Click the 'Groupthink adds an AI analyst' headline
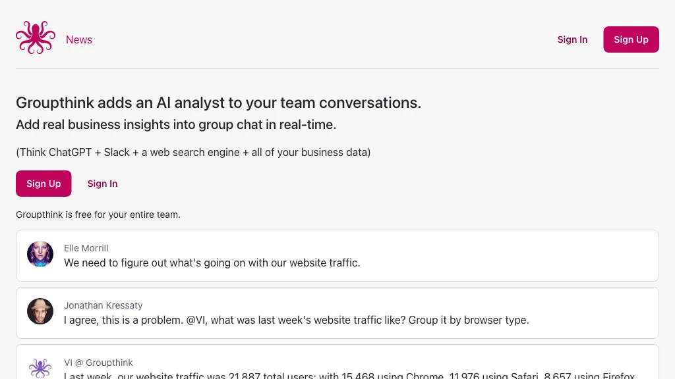 click(x=218, y=103)
